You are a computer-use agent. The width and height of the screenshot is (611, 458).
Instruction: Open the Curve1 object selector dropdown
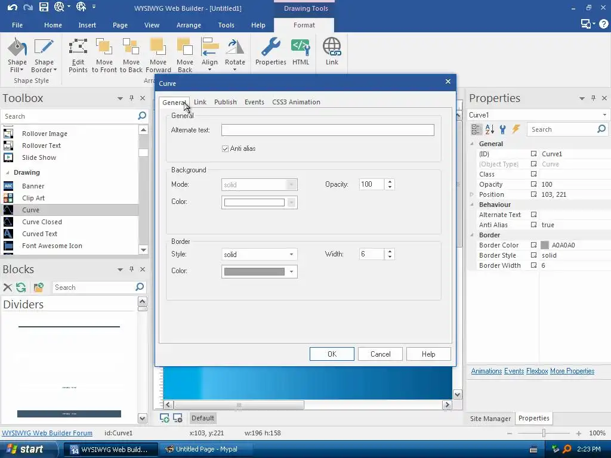[604, 115]
